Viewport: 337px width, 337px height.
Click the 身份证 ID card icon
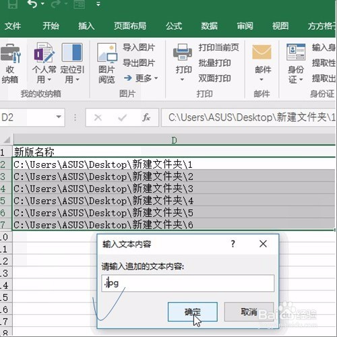point(296,52)
